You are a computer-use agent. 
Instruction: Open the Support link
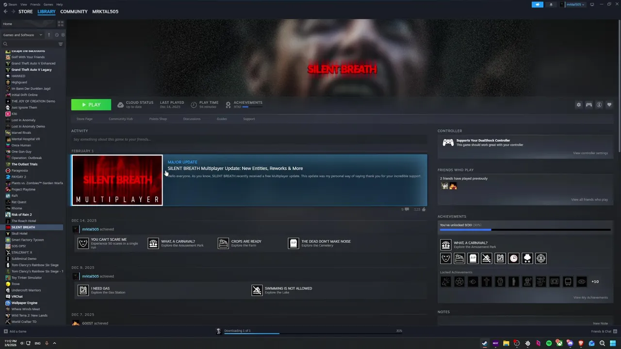[x=249, y=119]
